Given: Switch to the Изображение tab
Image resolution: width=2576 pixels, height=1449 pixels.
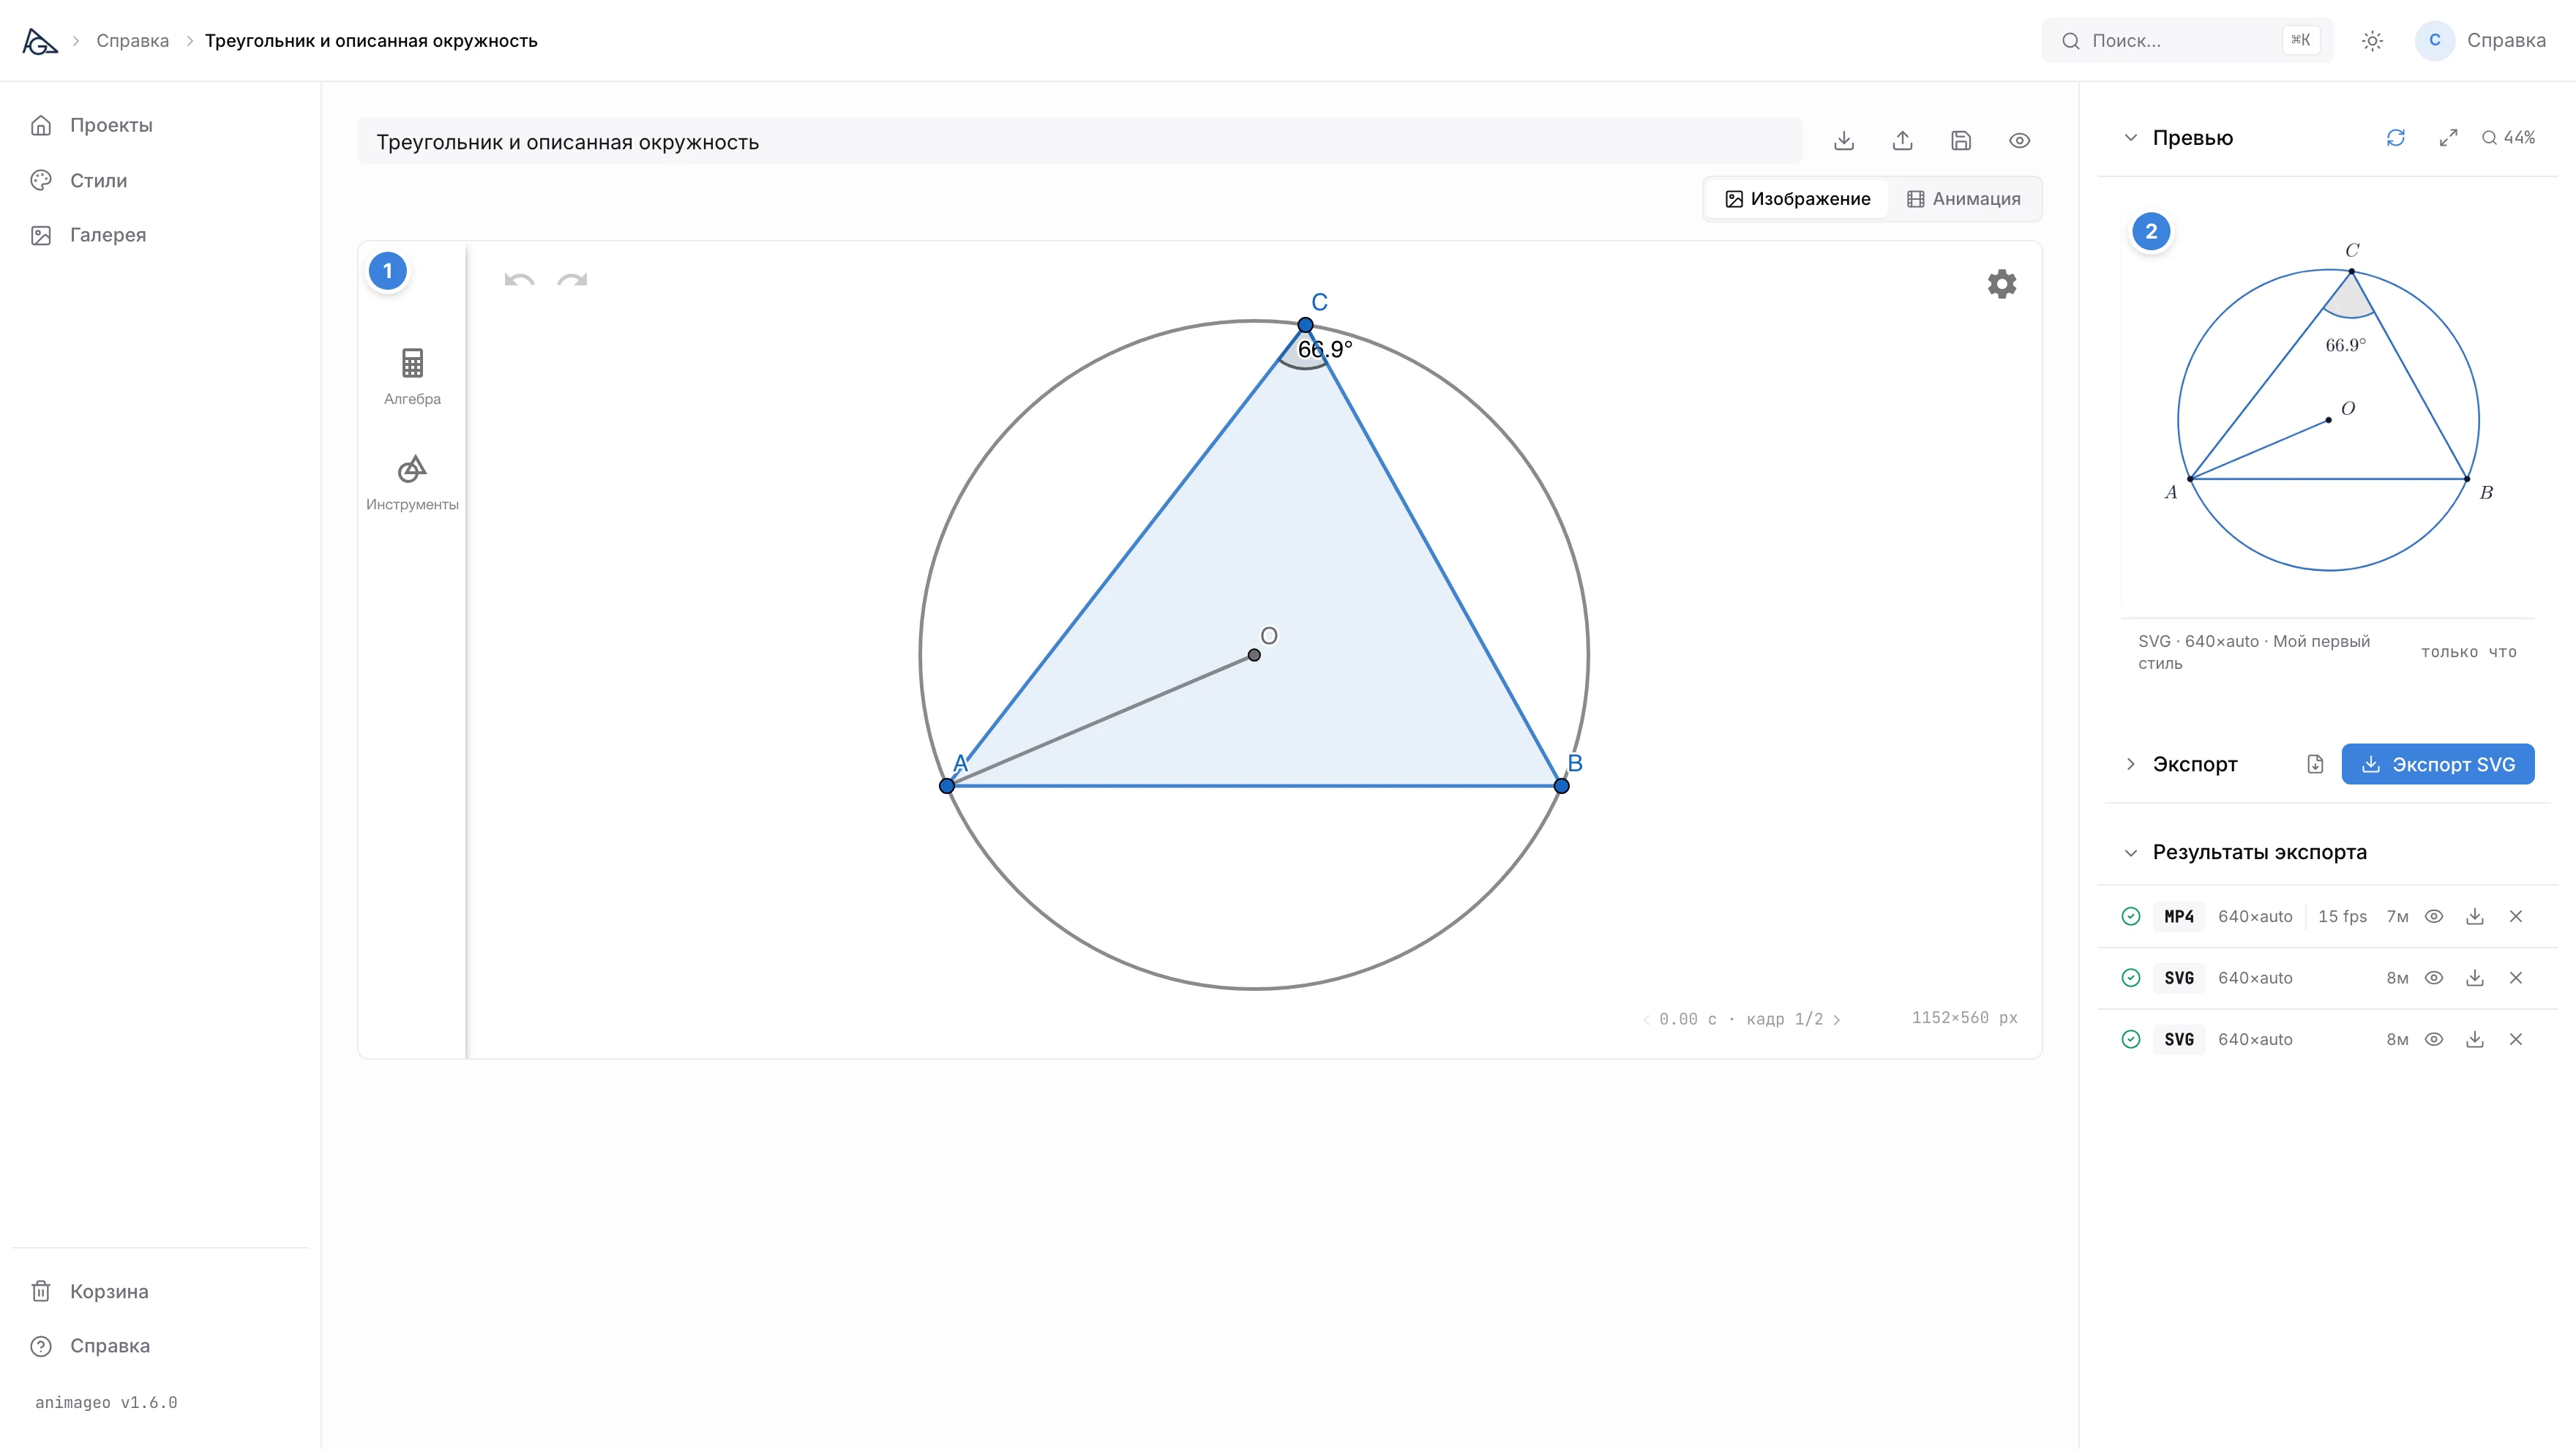Looking at the screenshot, I should (1797, 199).
